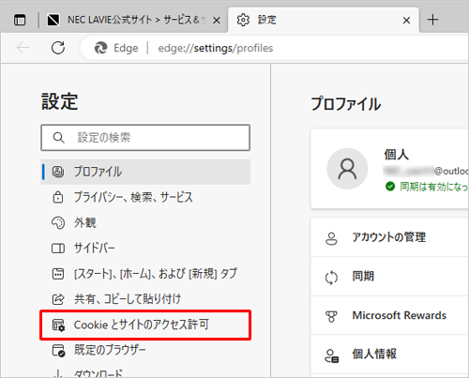Close the NEC LAVIE公式サイト tab
The height and width of the screenshot is (378, 469).
217,21
